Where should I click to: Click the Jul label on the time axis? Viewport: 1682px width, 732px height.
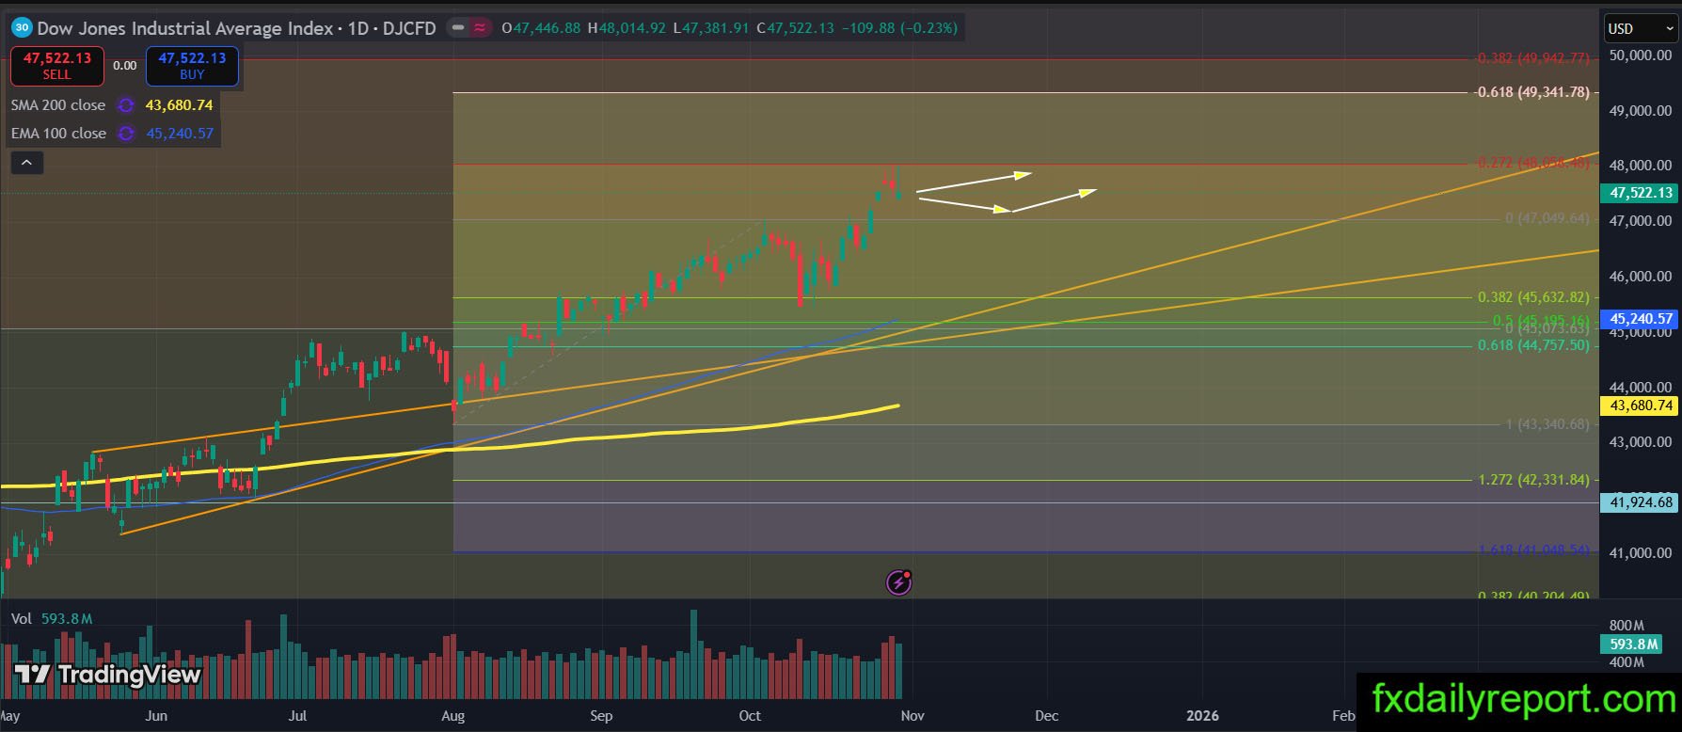(297, 716)
